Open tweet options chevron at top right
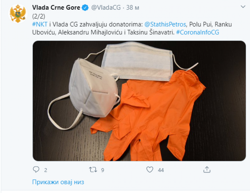The width and height of the screenshot is (250, 193). [243, 7]
